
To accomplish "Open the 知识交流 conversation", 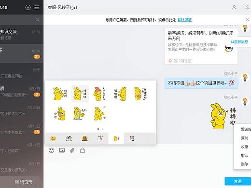I will (x=22, y=34).
